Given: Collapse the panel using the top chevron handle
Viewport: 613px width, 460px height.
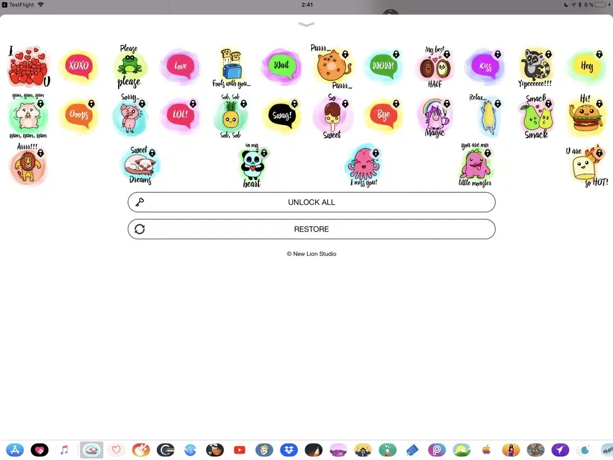Looking at the screenshot, I should [x=306, y=24].
